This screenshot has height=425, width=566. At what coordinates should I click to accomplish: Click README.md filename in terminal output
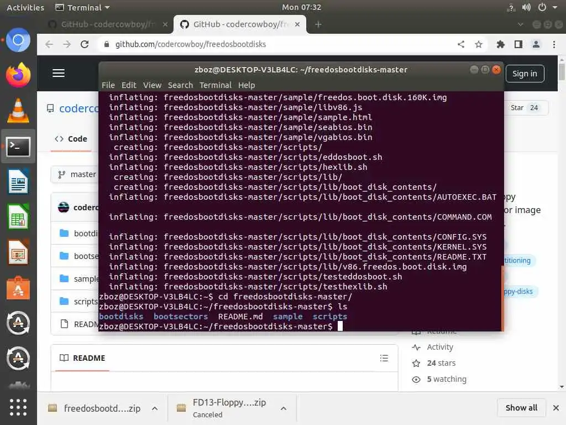pyautogui.click(x=240, y=316)
